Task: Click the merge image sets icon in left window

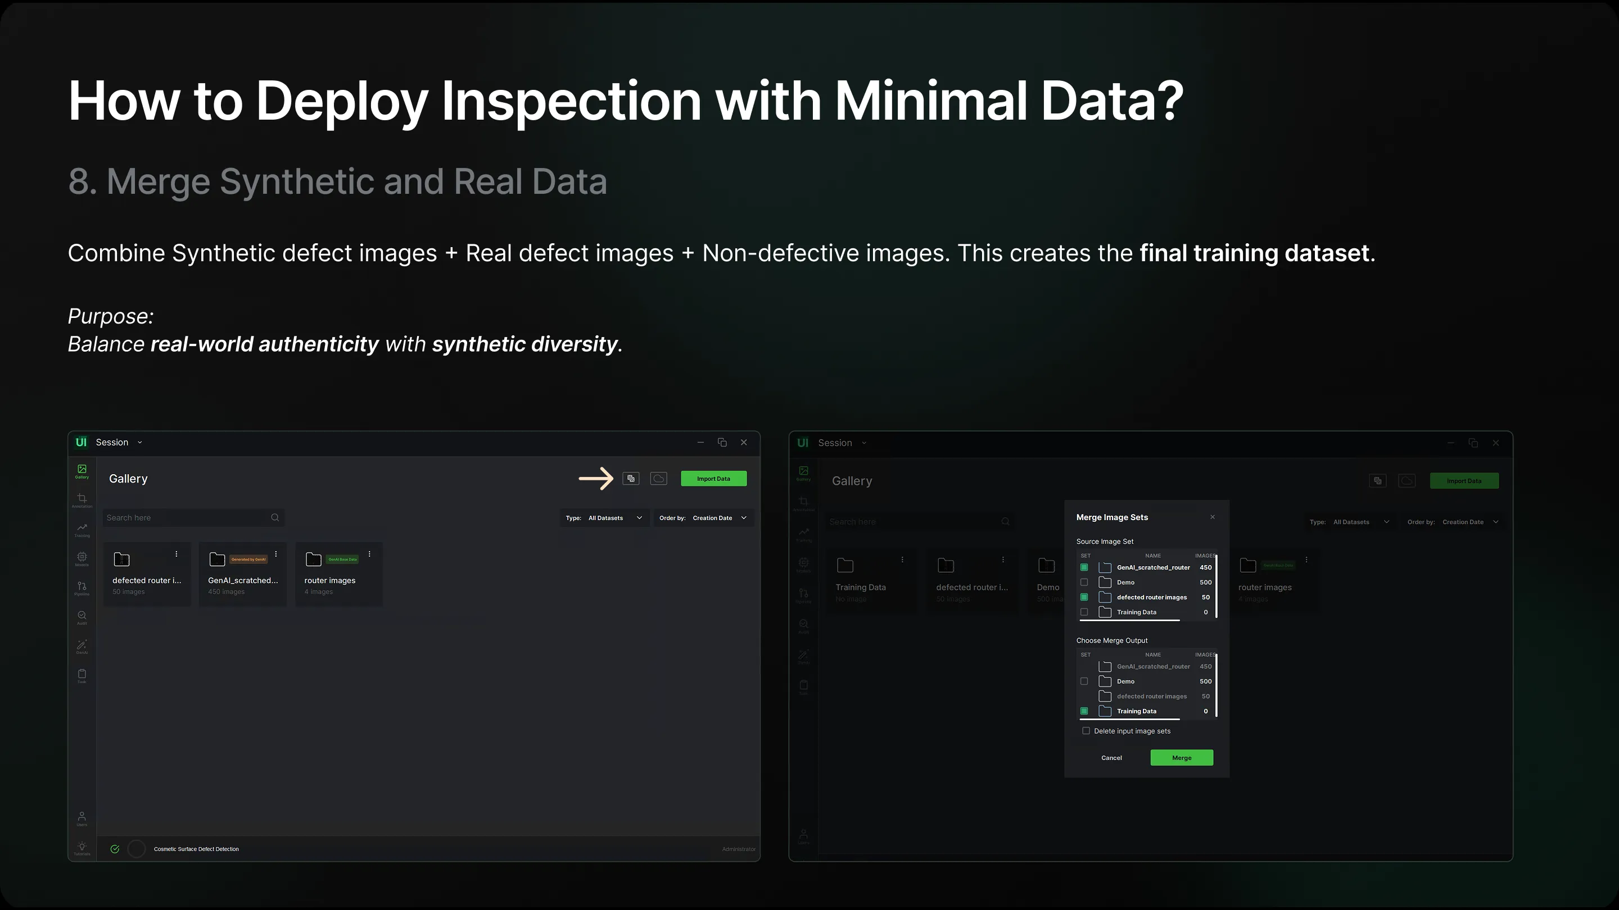Action: point(630,479)
